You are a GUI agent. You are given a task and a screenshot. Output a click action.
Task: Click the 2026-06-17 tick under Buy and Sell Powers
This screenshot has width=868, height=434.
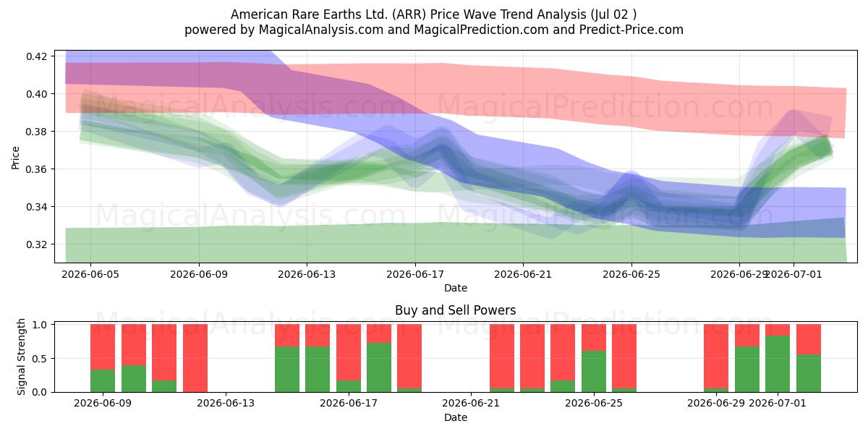pyautogui.click(x=349, y=404)
